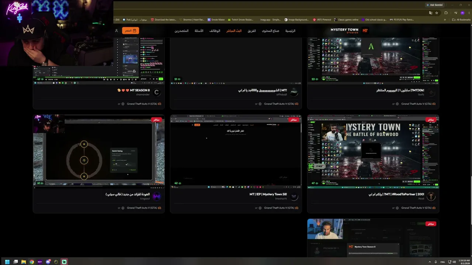Open the kingsoul stream thumbnail

click(x=99, y=151)
